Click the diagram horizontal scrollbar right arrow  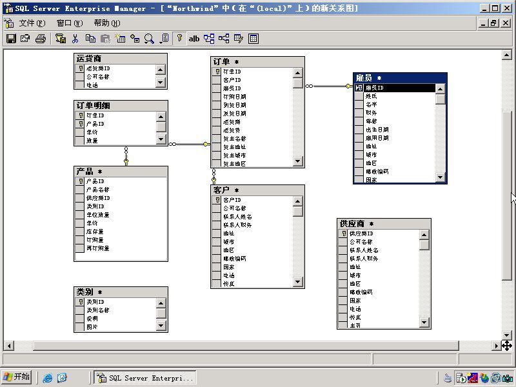point(497,346)
